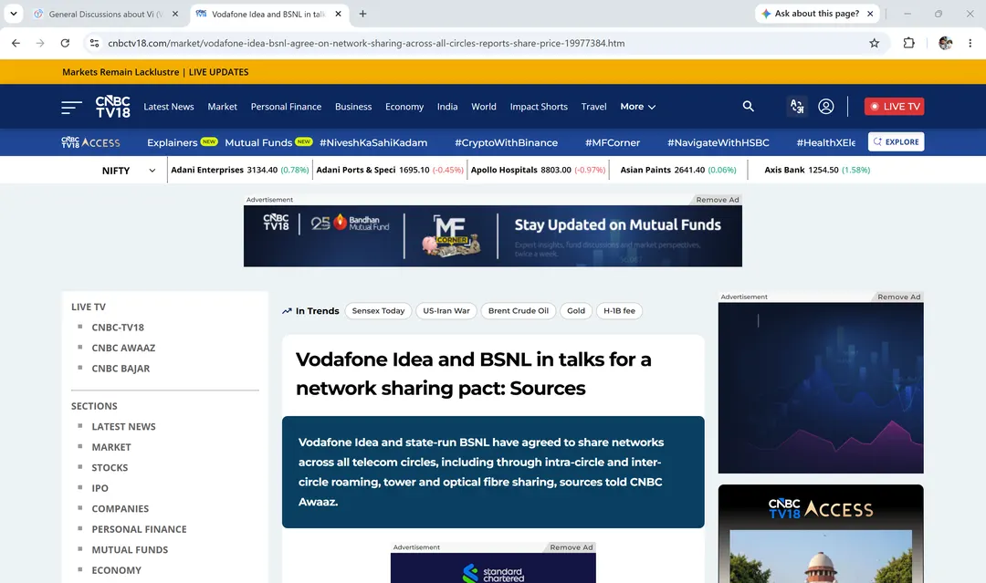Open World in top navigation
986x583 pixels.
484,107
